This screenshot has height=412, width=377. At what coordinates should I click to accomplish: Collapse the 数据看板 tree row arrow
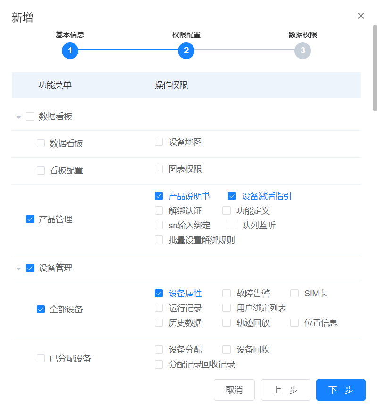[19, 117]
